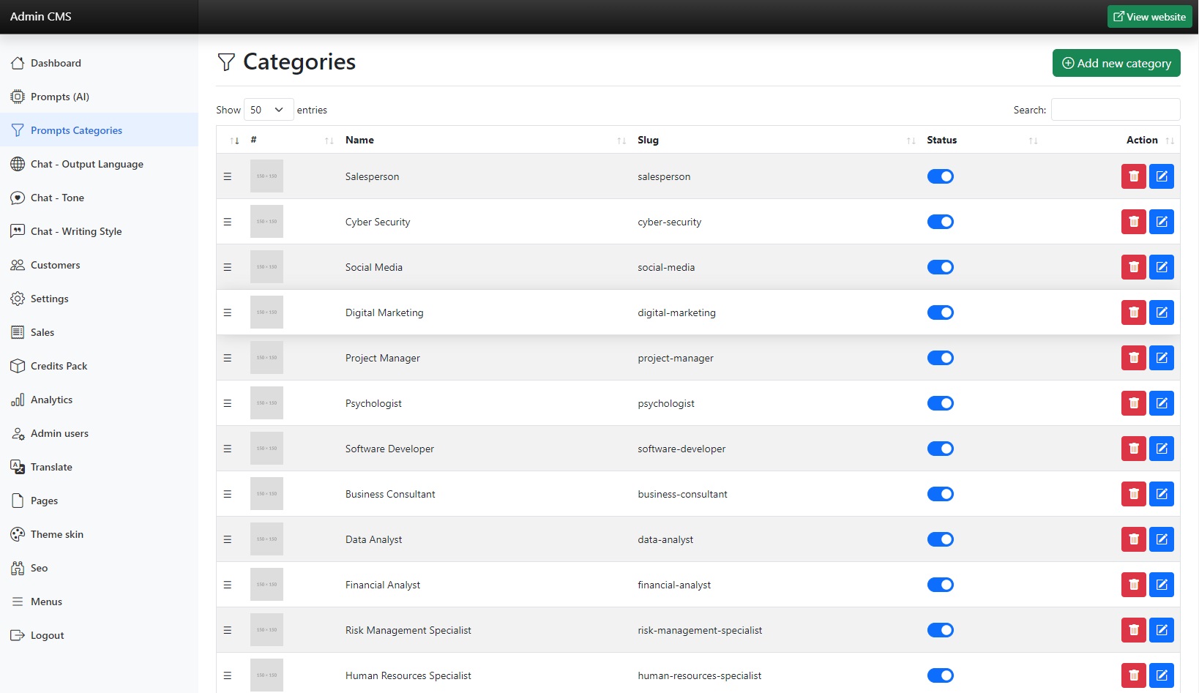Grab the drag handle for Social Media row
Image resolution: width=1199 pixels, height=693 pixels.
coord(228,267)
